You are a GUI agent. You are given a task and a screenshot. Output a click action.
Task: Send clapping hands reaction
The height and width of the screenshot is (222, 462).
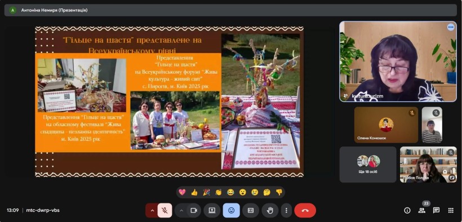tap(219, 192)
